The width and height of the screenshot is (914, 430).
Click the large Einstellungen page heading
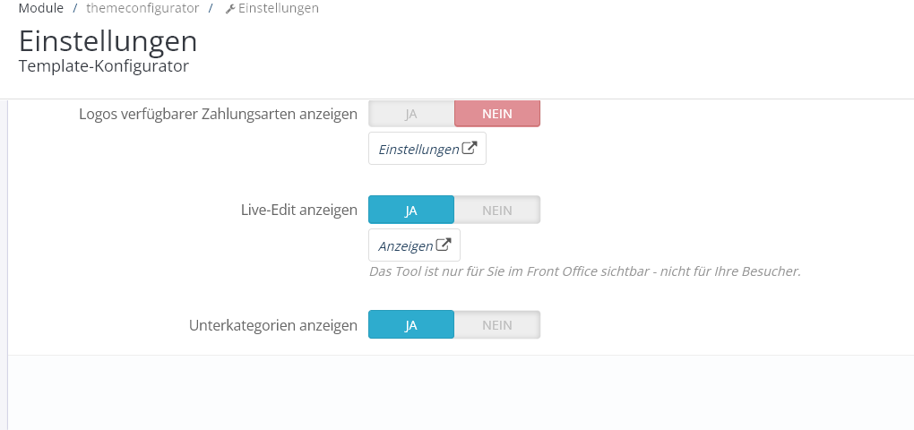(x=108, y=41)
